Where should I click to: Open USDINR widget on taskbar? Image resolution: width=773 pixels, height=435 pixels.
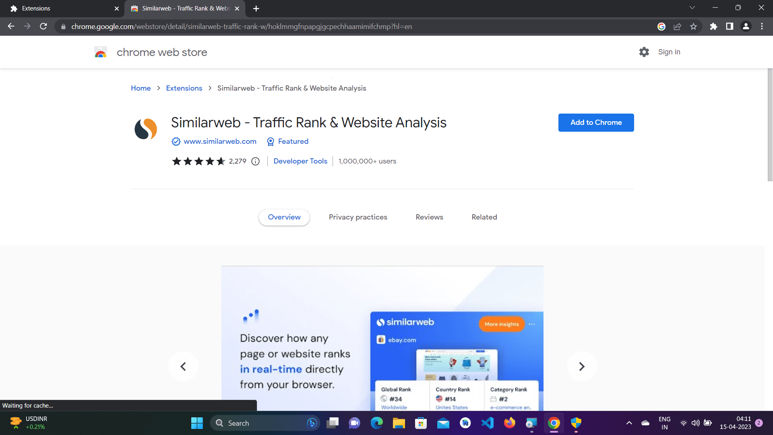[28, 423]
